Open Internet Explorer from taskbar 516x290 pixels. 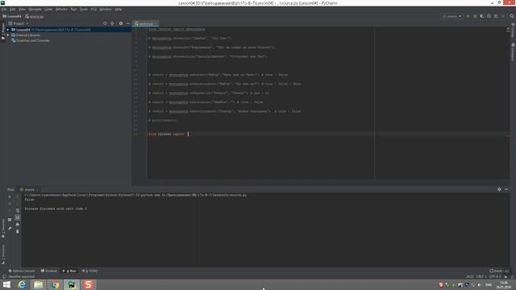pyautogui.click(x=22, y=284)
